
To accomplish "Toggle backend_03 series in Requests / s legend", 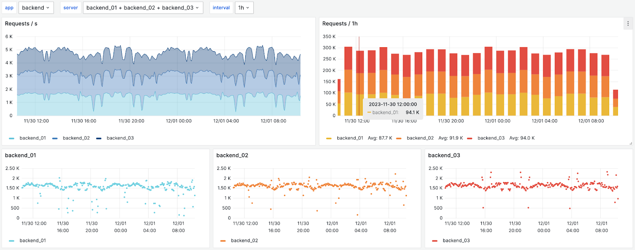I will click(120, 138).
